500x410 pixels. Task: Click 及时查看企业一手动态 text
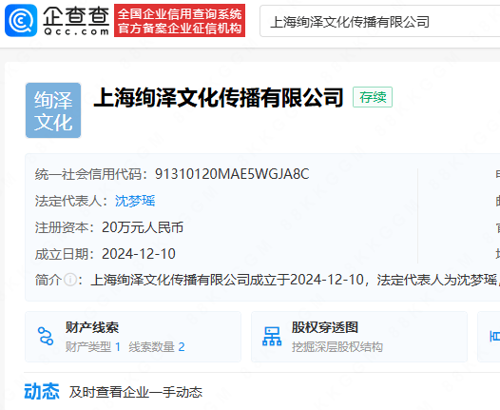coord(136,392)
